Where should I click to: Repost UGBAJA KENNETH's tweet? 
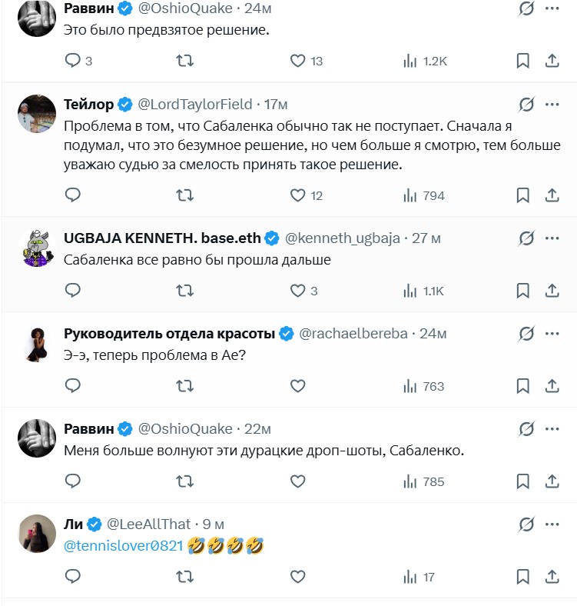(185, 291)
